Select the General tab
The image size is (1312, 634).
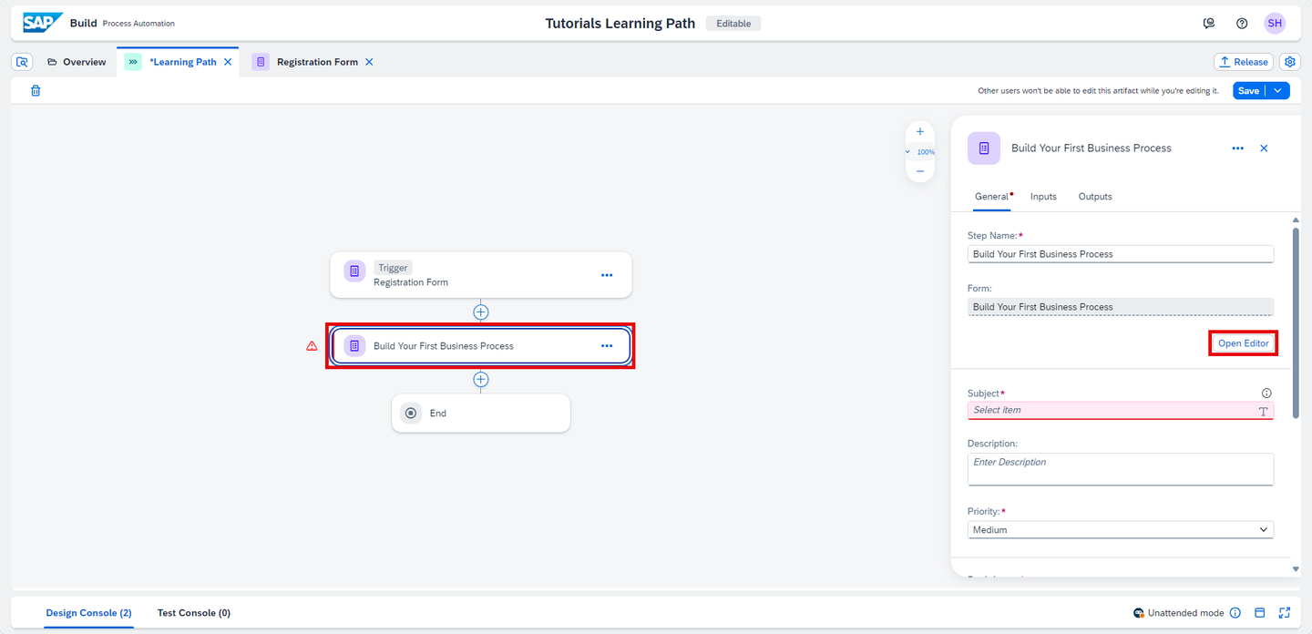pos(992,197)
